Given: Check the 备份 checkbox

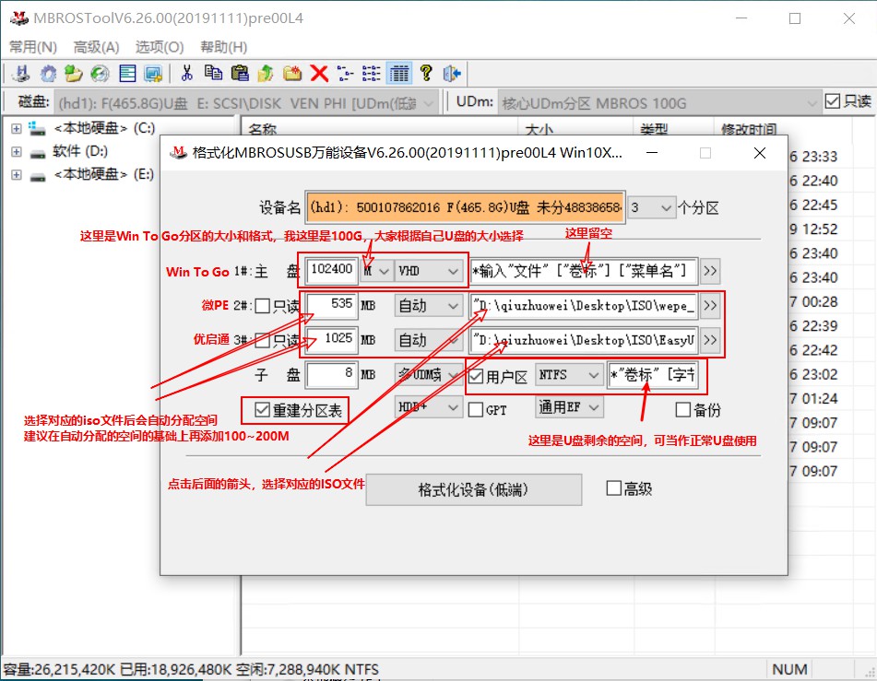Looking at the screenshot, I should coord(681,409).
